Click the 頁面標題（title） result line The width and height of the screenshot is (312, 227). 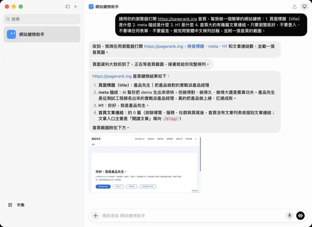[x=154, y=85]
